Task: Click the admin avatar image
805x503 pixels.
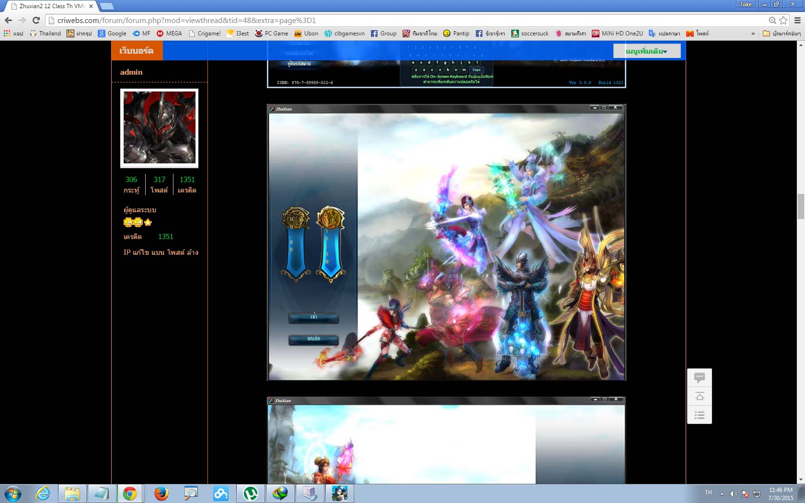Action: [159, 128]
